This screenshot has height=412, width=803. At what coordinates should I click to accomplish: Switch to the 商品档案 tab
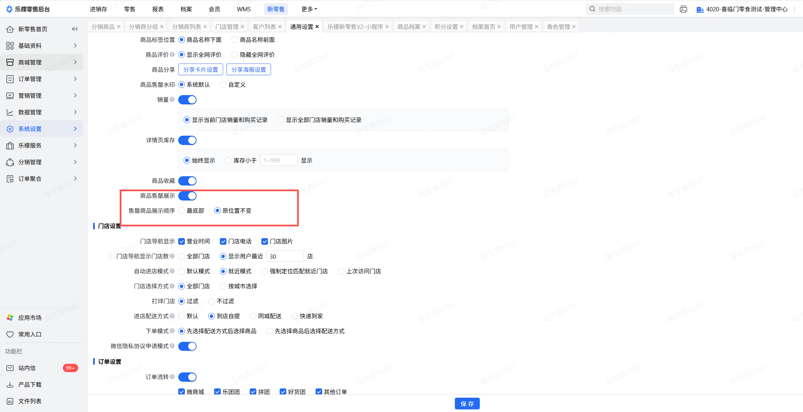click(x=409, y=27)
